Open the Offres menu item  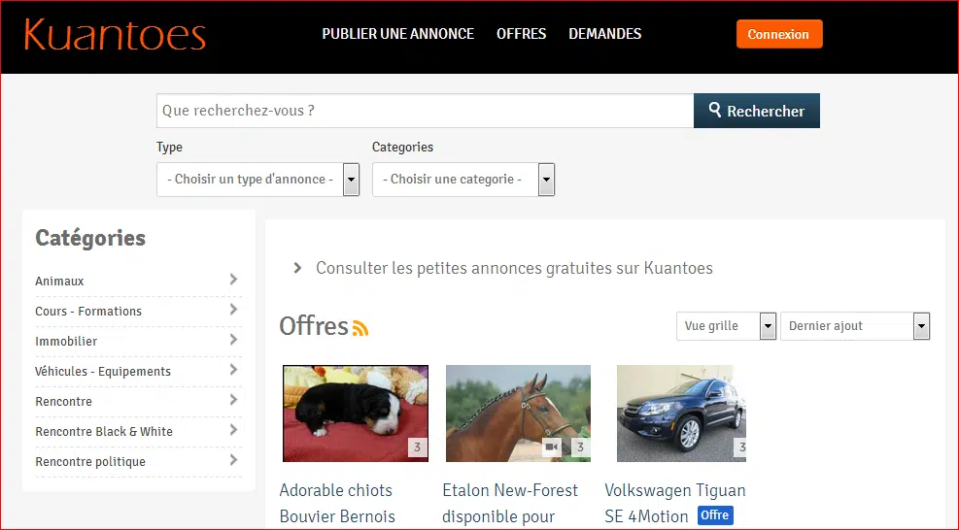[x=521, y=34]
